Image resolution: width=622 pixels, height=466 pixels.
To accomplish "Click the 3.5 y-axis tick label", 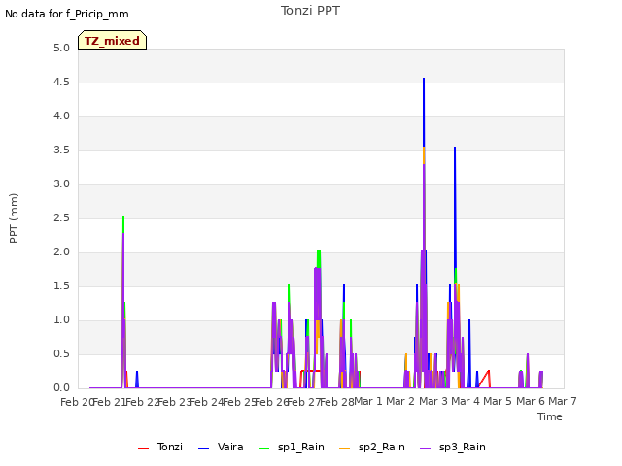I will click(61, 150).
